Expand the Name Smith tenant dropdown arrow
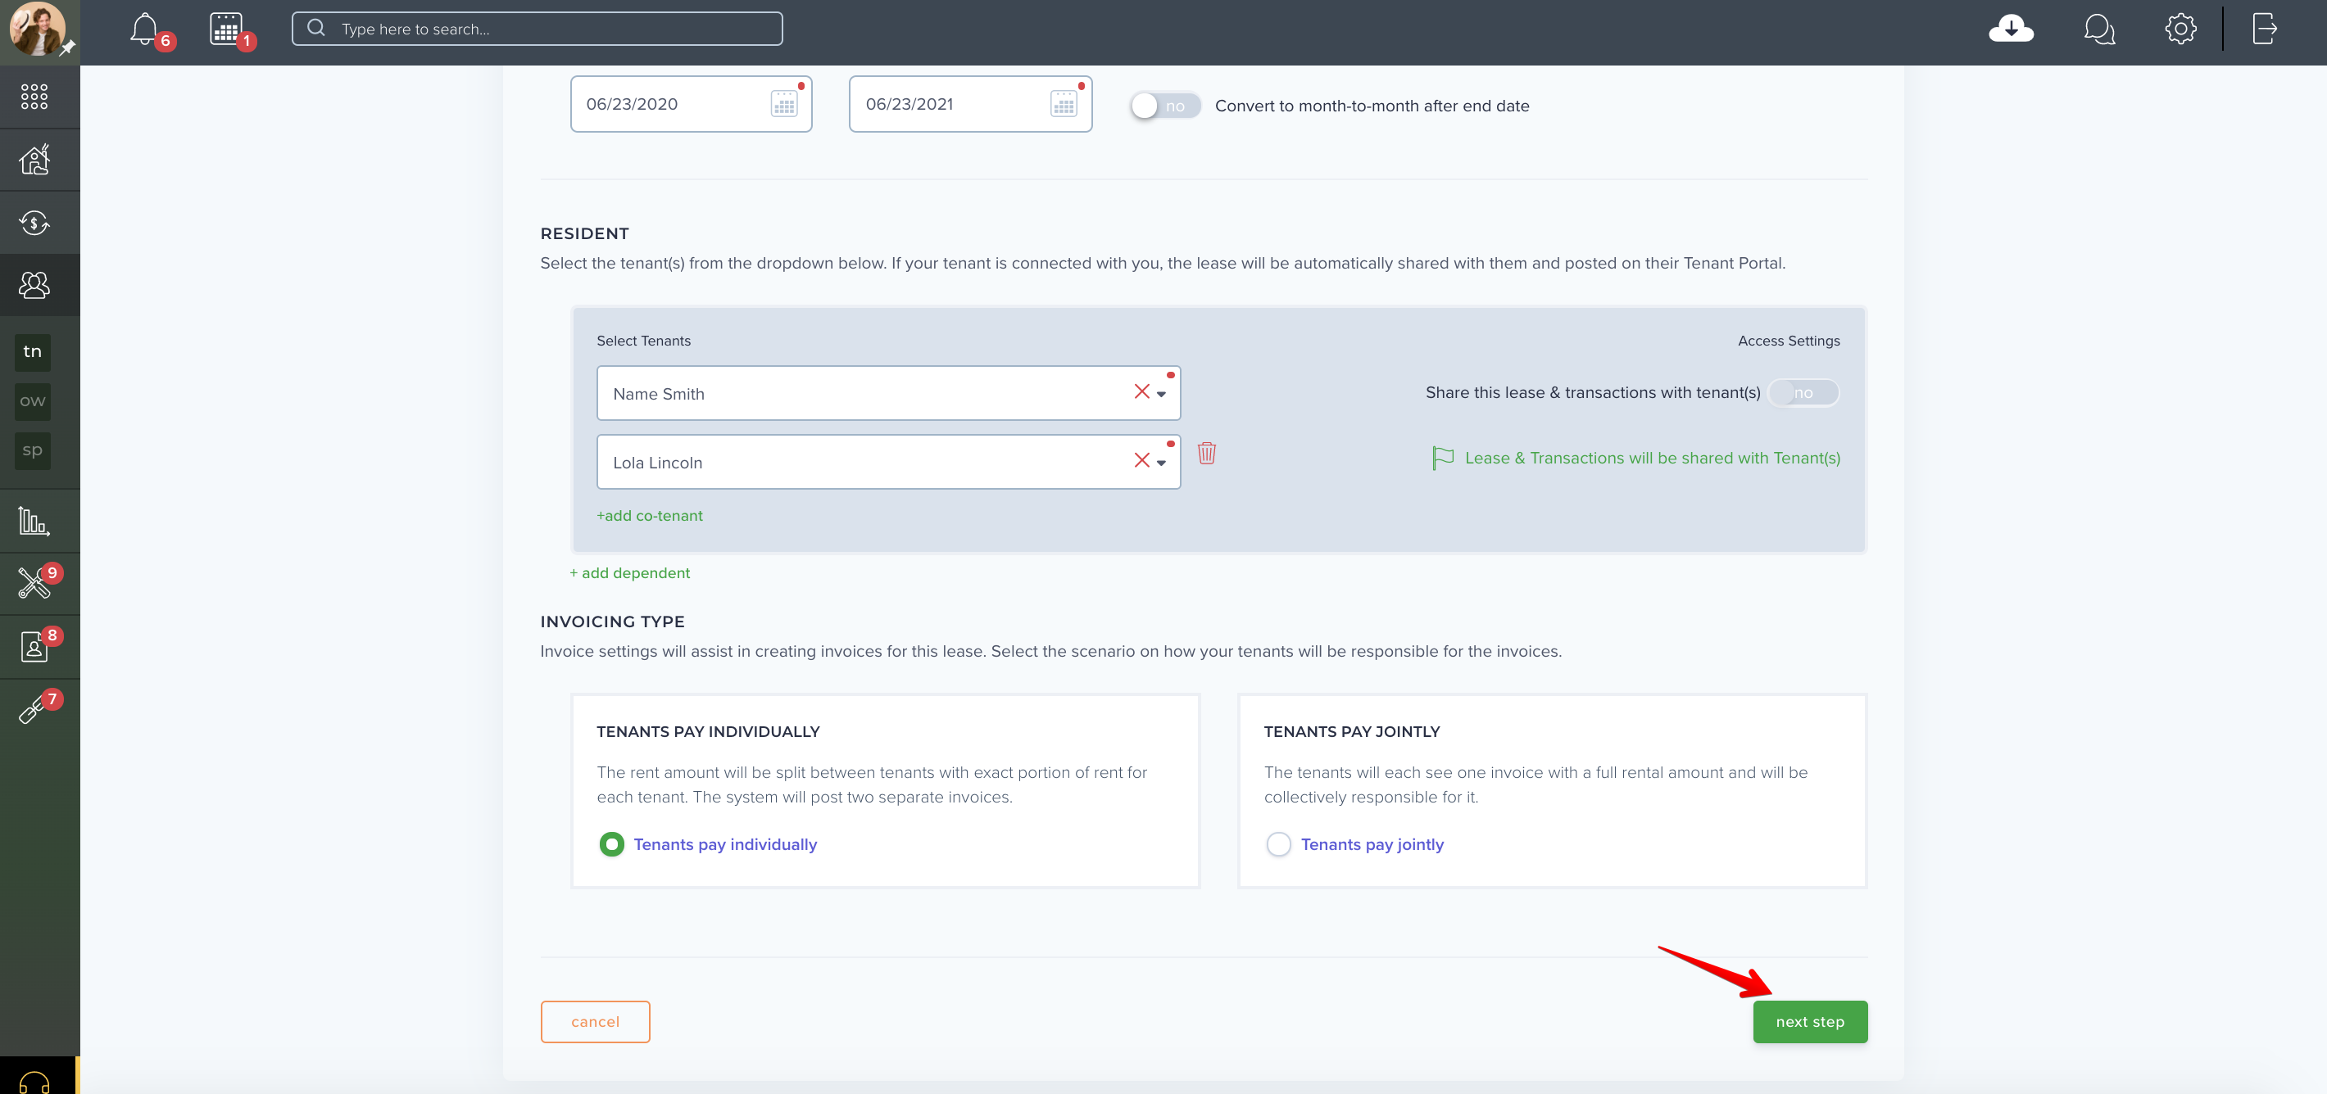This screenshot has width=2327, height=1094. tap(1161, 394)
